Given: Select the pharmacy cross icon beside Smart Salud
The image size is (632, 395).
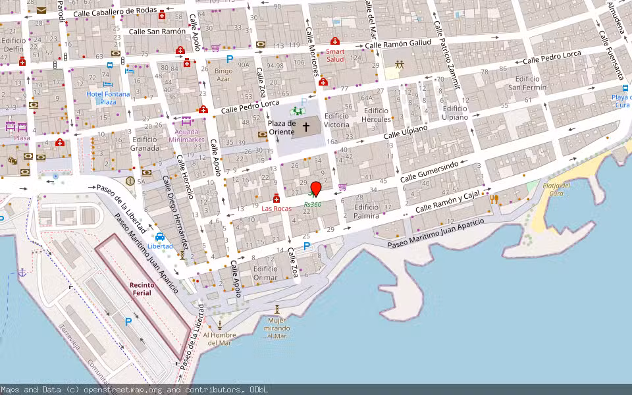Looking at the screenshot, I should click(x=335, y=41).
